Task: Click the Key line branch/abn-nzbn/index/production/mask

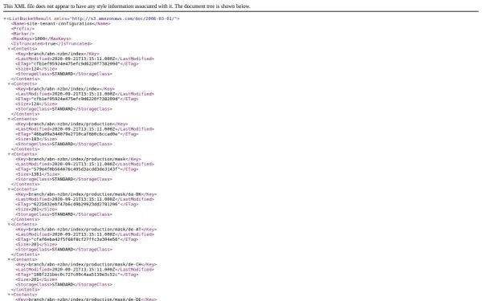Action: click(78, 159)
